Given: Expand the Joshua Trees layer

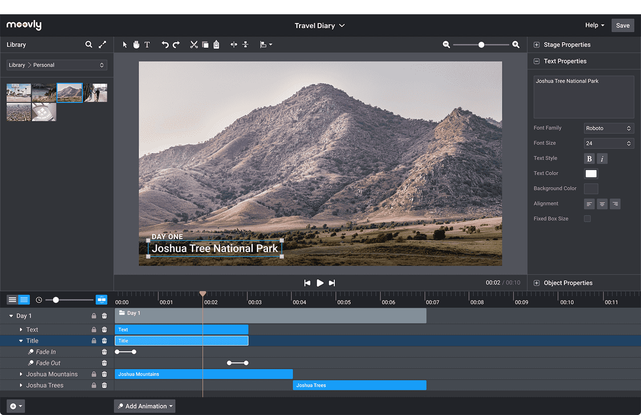Looking at the screenshot, I should [x=21, y=385].
